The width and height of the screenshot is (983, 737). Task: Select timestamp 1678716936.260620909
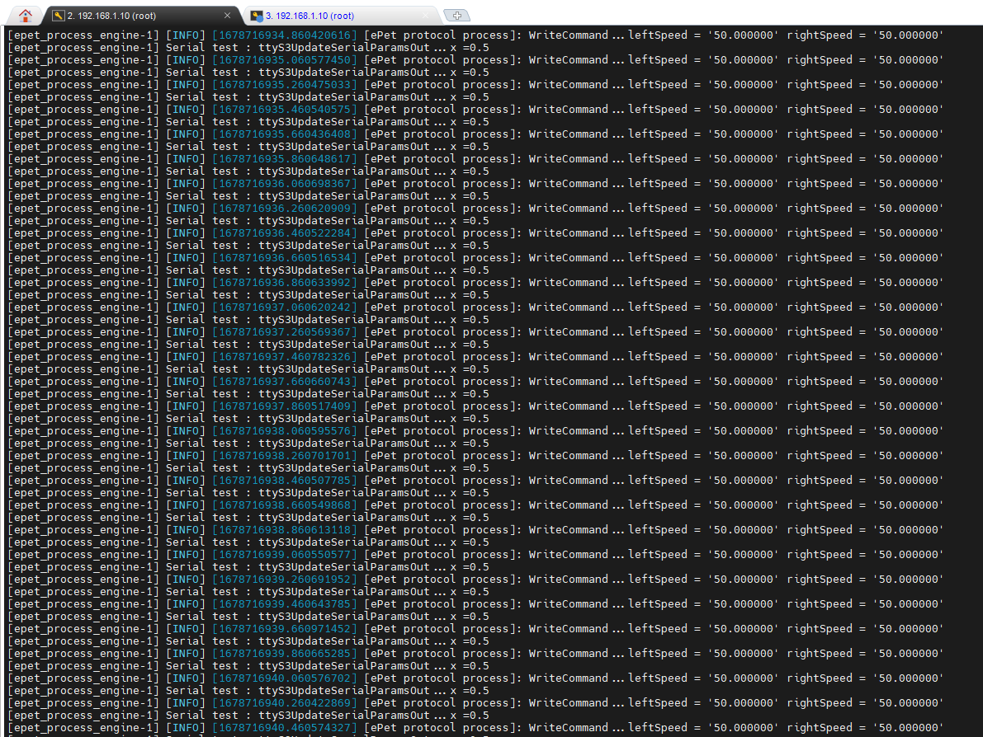point(285,209)
